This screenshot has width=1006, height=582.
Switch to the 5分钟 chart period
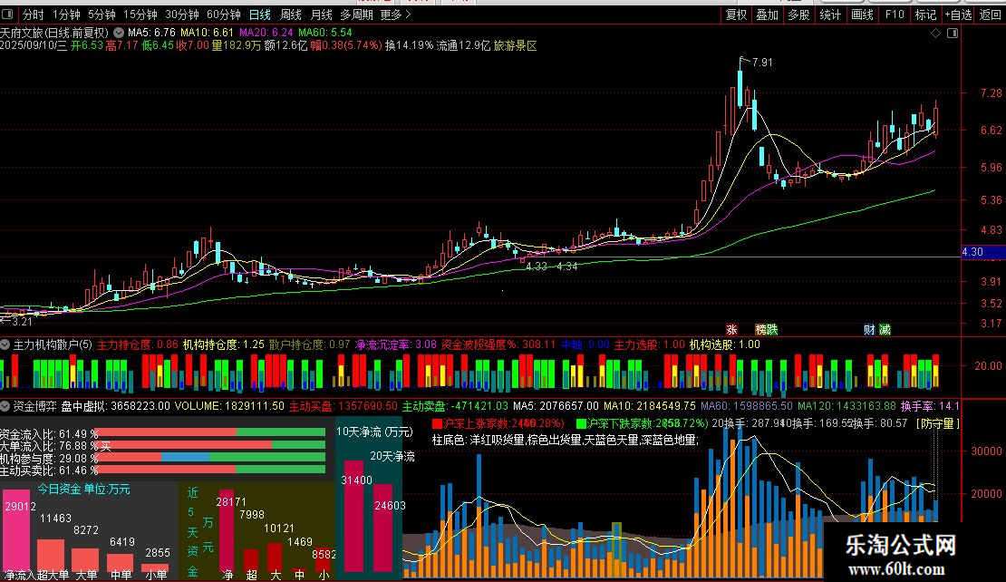[102, 15]
